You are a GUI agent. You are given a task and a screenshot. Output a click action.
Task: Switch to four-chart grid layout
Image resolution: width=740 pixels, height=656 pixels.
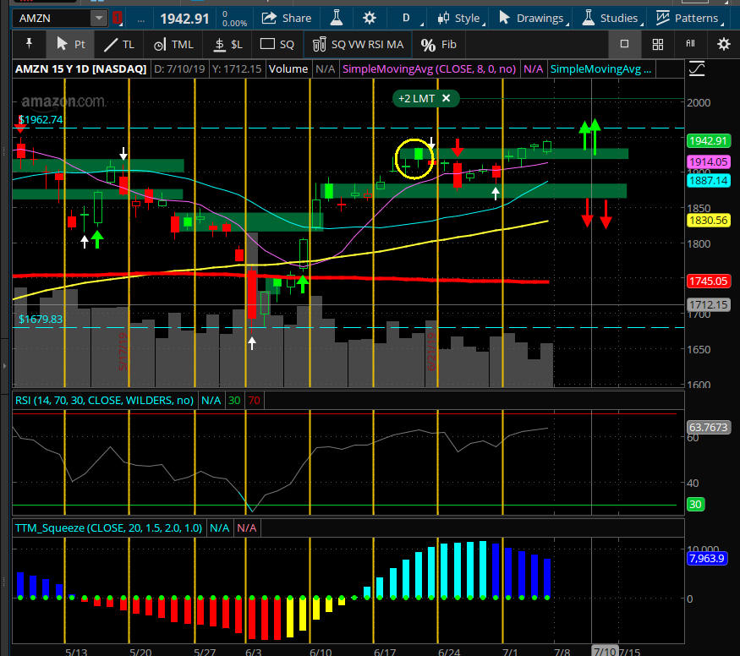pos(658,44)
